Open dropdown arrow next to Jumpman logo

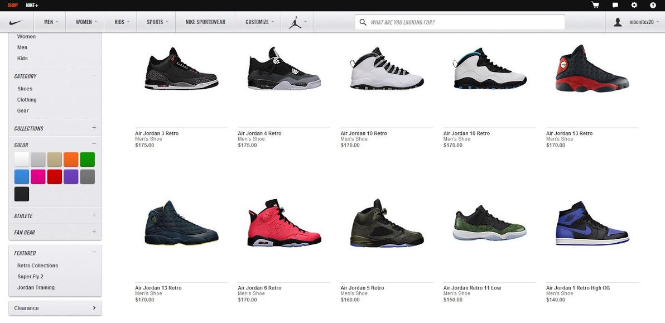coord(305,22)
